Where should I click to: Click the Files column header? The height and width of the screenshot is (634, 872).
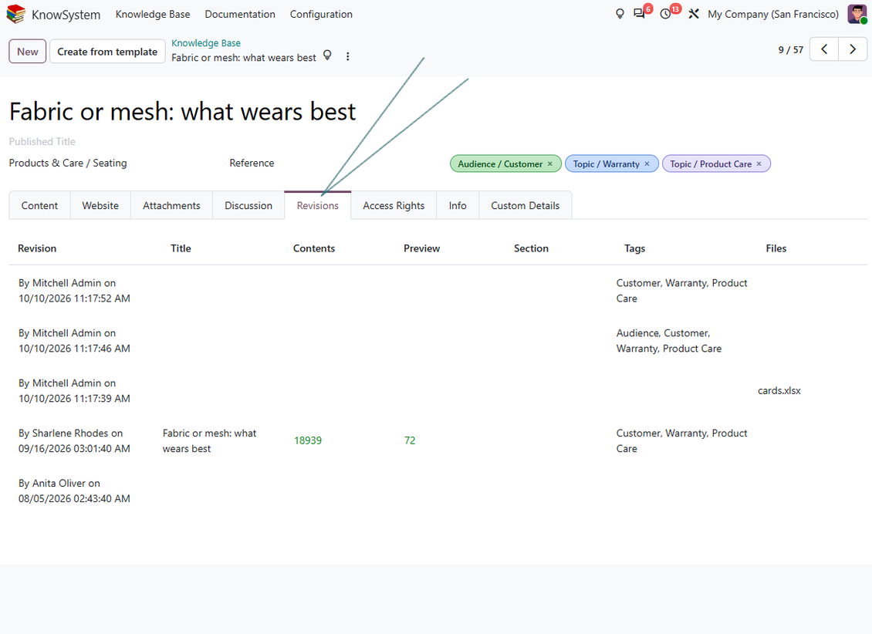[x=776, y=248]
